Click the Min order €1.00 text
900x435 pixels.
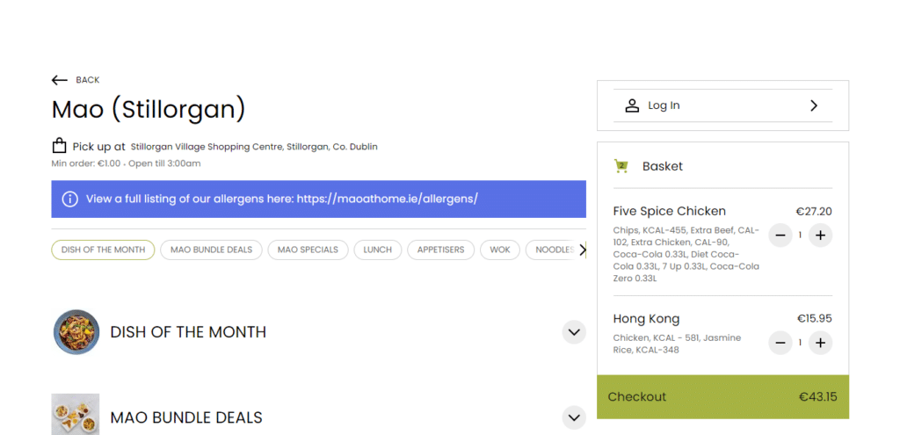pos(86,163)
